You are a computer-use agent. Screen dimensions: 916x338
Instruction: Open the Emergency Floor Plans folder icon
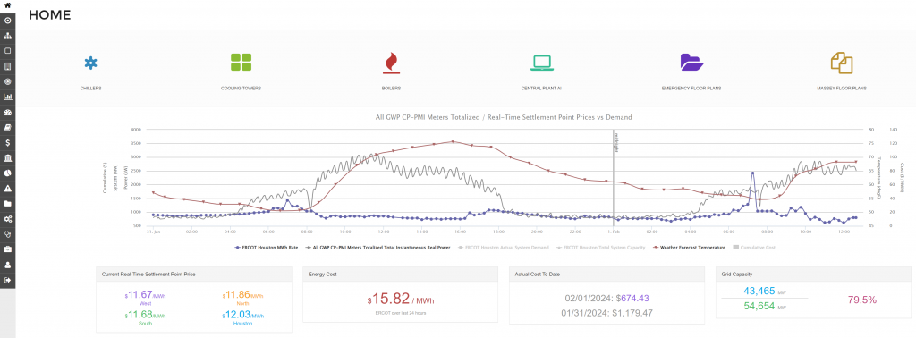691,63
